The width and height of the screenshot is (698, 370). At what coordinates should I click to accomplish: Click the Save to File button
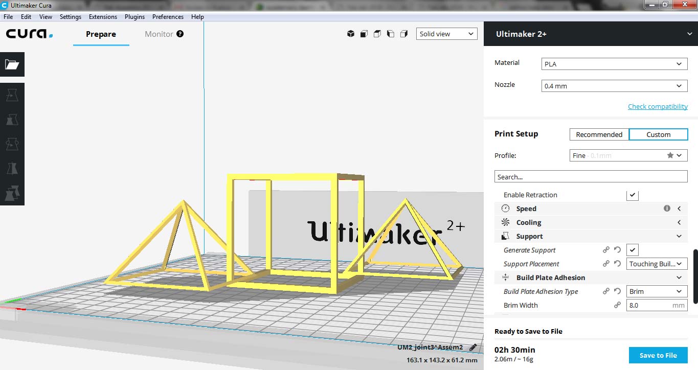(x=658, y=355)
